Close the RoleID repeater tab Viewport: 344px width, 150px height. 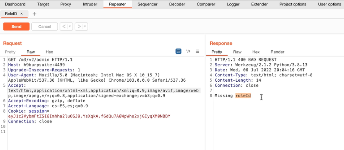coord(21,14)
